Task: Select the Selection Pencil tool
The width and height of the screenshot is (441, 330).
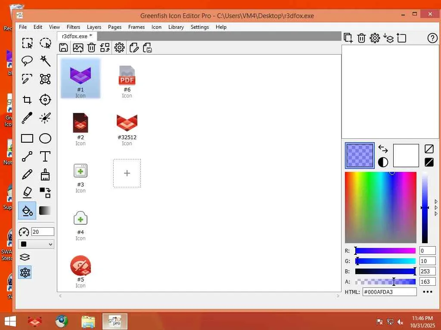Action: click(27, 79)
